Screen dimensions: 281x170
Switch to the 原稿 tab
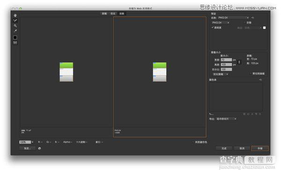pyautogui.click(x=104, y=14)
